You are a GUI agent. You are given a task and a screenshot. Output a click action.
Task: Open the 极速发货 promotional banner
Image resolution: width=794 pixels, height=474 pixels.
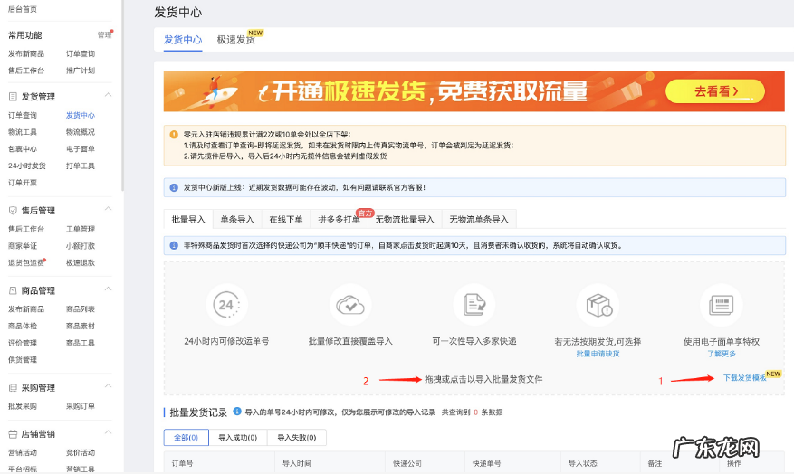(474, 91)
